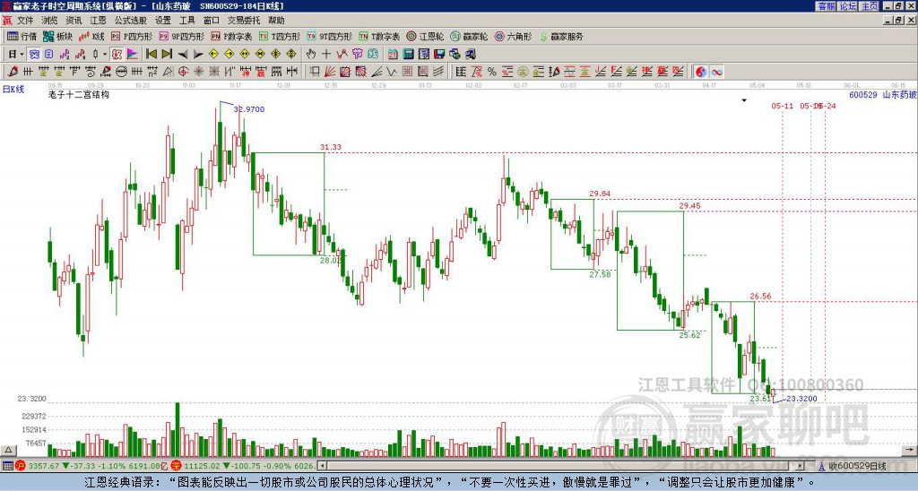Open the 江恩 menu
918x491 pixels.
point(98,21)
